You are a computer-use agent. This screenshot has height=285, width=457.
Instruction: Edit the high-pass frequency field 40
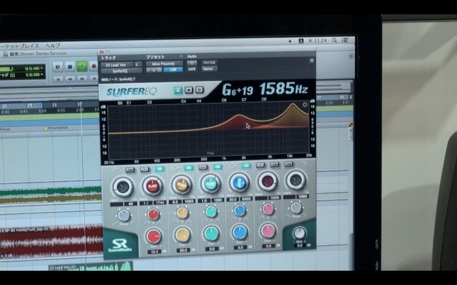tap(131, 204)
